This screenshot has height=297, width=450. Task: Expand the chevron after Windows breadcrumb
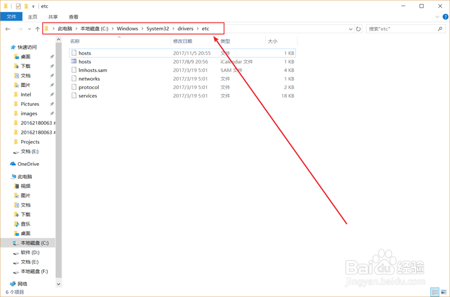pyautogui.click(x=142, y=29)
